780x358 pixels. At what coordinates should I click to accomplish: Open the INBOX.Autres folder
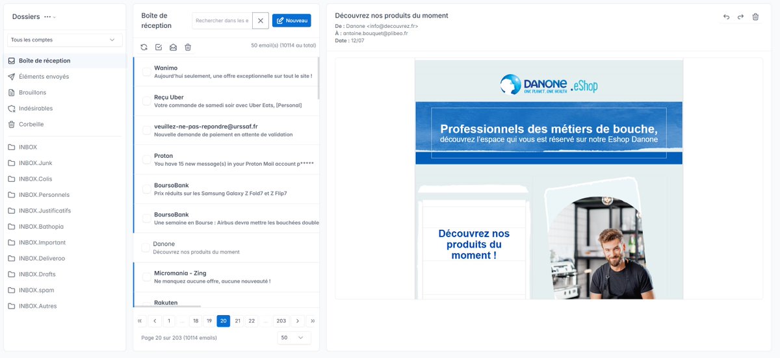65,306
